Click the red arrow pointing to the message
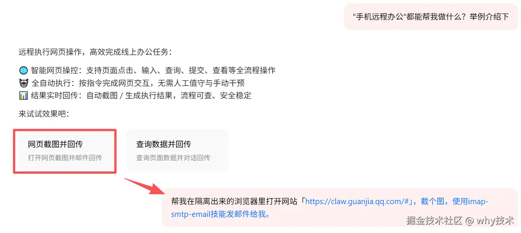Screen dimensions: 521x233 tap(145, 186)
